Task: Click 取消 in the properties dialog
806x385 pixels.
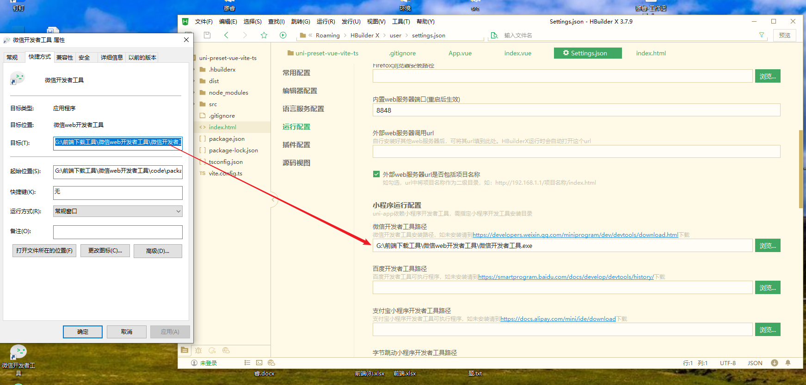Action: point(127,331)
